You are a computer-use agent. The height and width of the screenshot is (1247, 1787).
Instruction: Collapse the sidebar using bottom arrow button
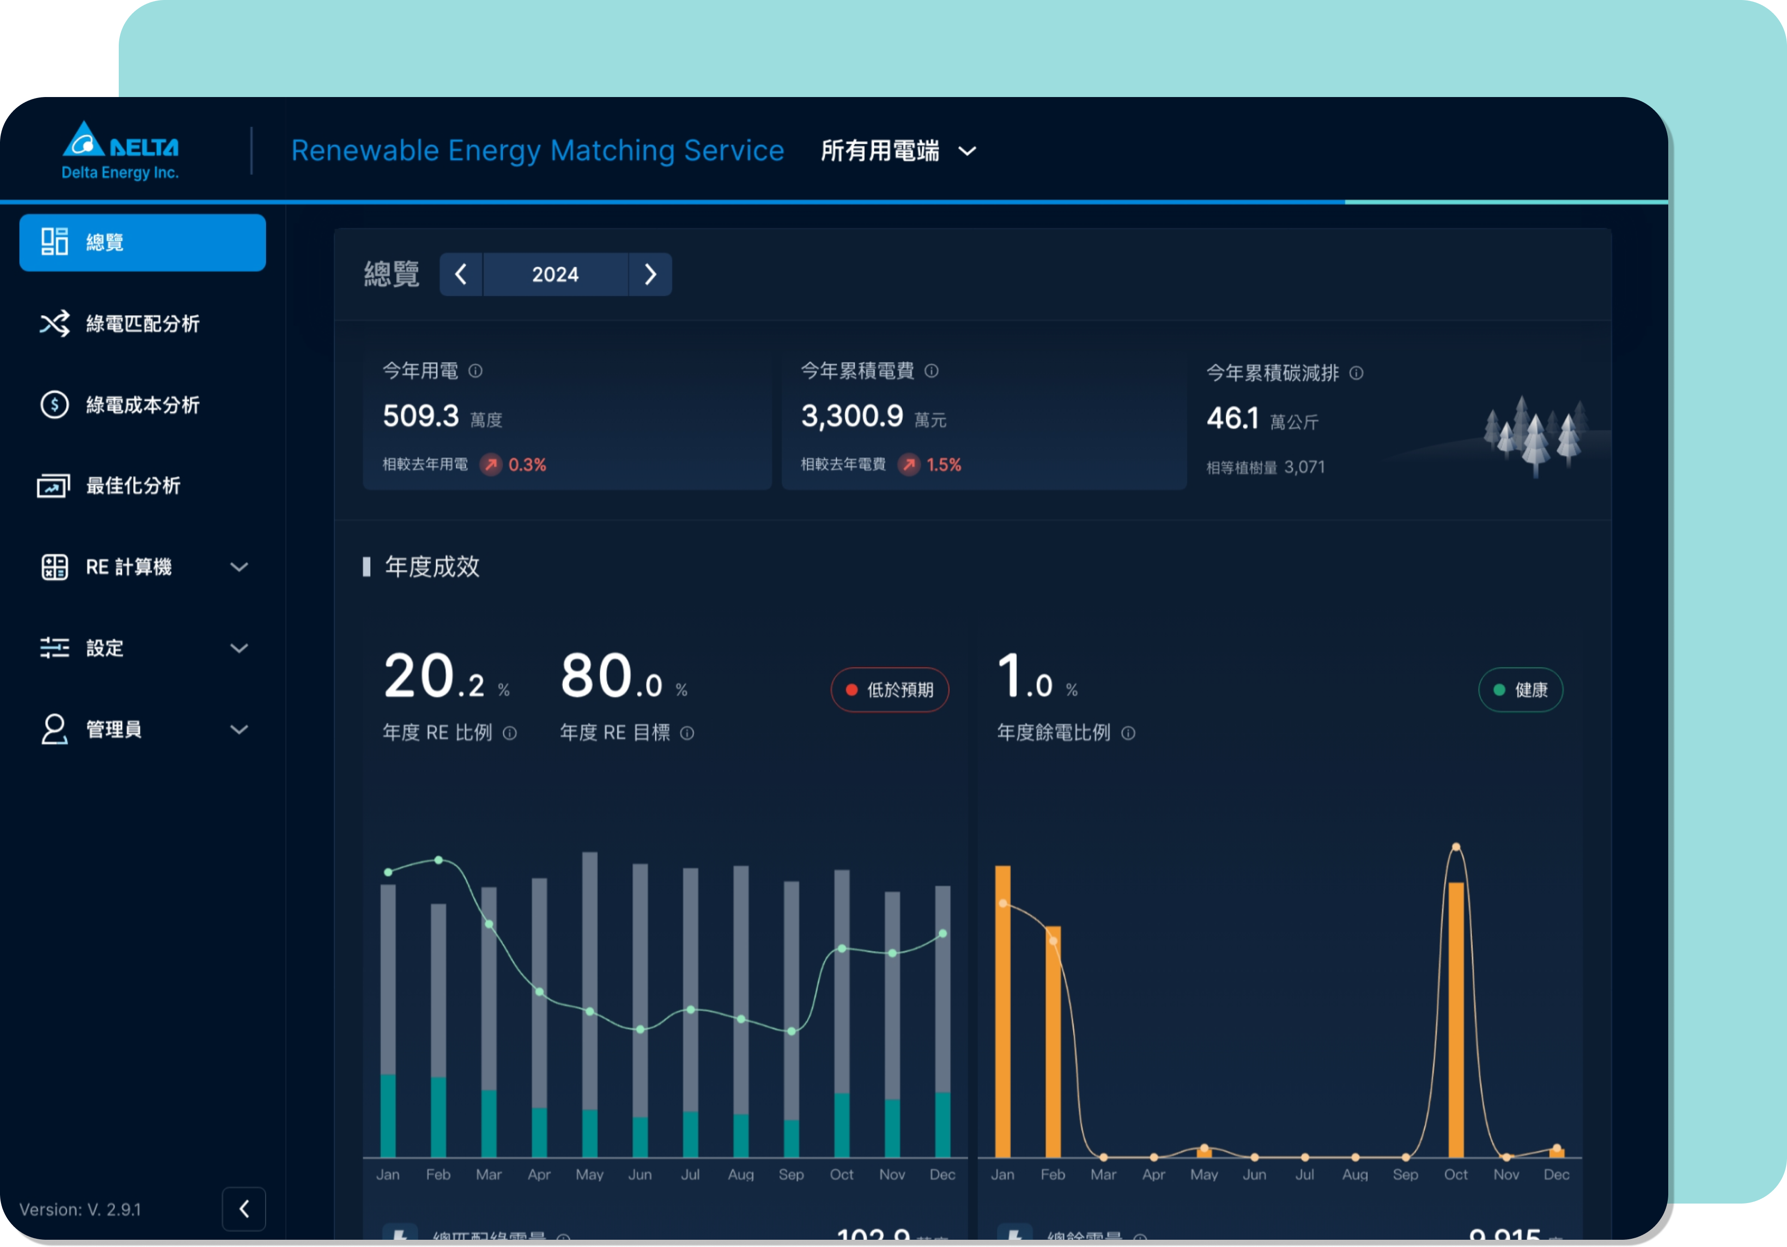[244, 1209]
